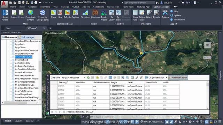This screenshot has height=125, width=223.
Task: Open the viewport controls [-] menu
Action: [x=44, y=33]
